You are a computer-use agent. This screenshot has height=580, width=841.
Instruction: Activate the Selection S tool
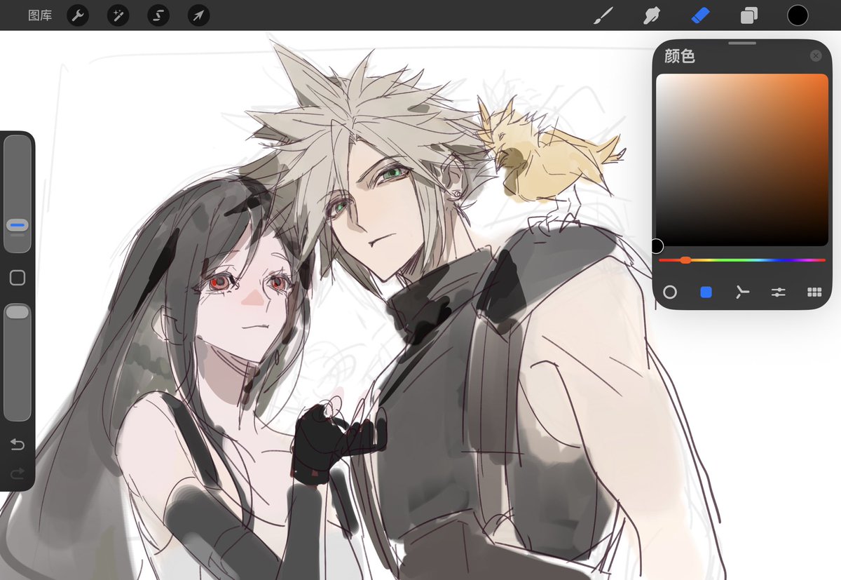(158, 15)
